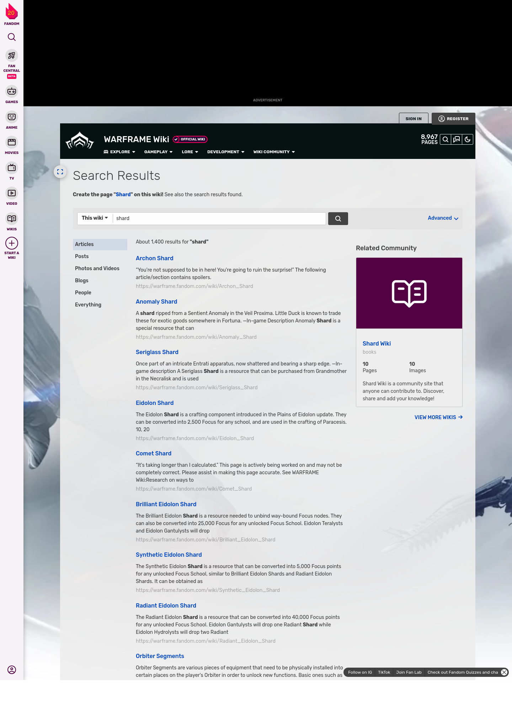Click the Official Wiki badge
The image size is (512, 711).
[x=190, y=139]
